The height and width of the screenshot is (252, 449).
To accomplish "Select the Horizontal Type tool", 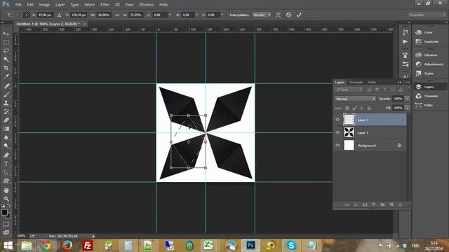I will click(x=6, y=164).
